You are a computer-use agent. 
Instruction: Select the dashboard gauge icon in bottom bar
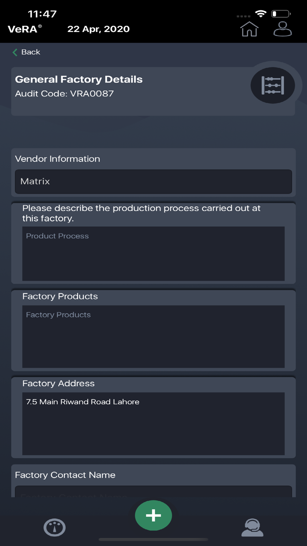pyautogui.click(x=54, y=528)
